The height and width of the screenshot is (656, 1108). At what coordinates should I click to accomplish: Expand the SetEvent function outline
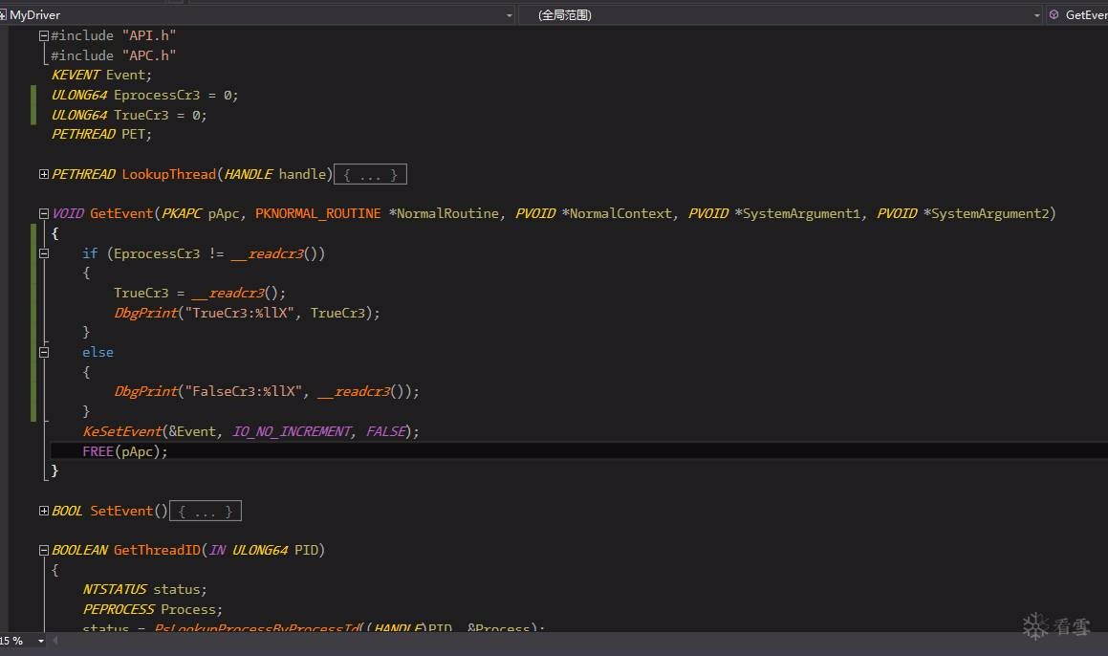[x=44, y=511]
